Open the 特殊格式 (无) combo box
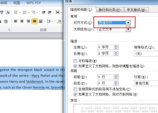The height and width of the screenshot is (113, 158). point(146,54)
